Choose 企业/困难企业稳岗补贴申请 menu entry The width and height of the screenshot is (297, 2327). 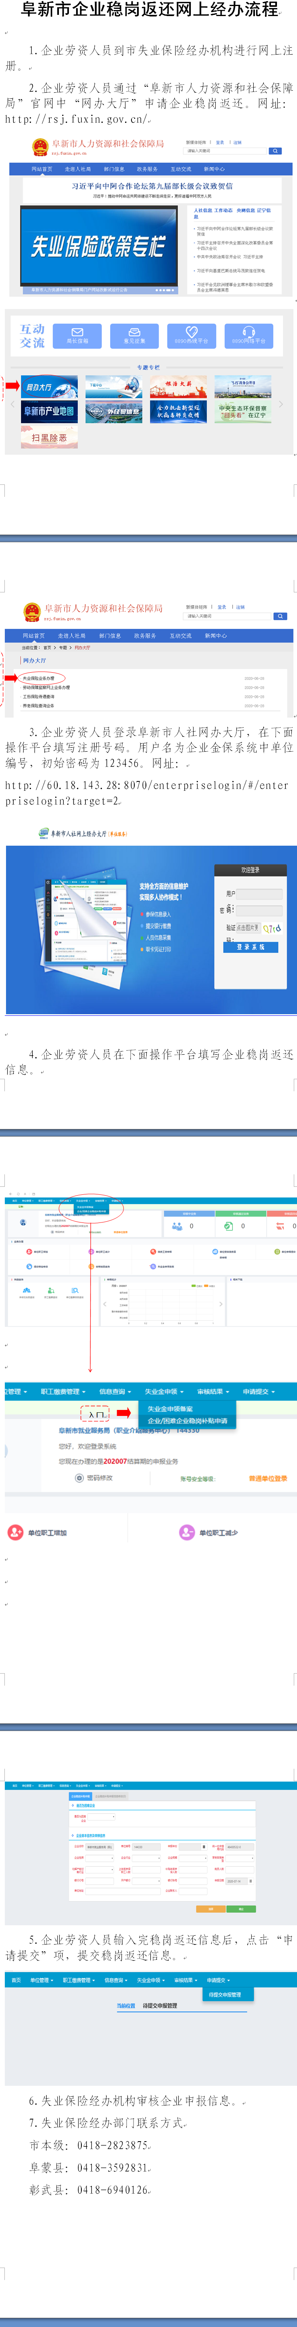click(187, 1421)
